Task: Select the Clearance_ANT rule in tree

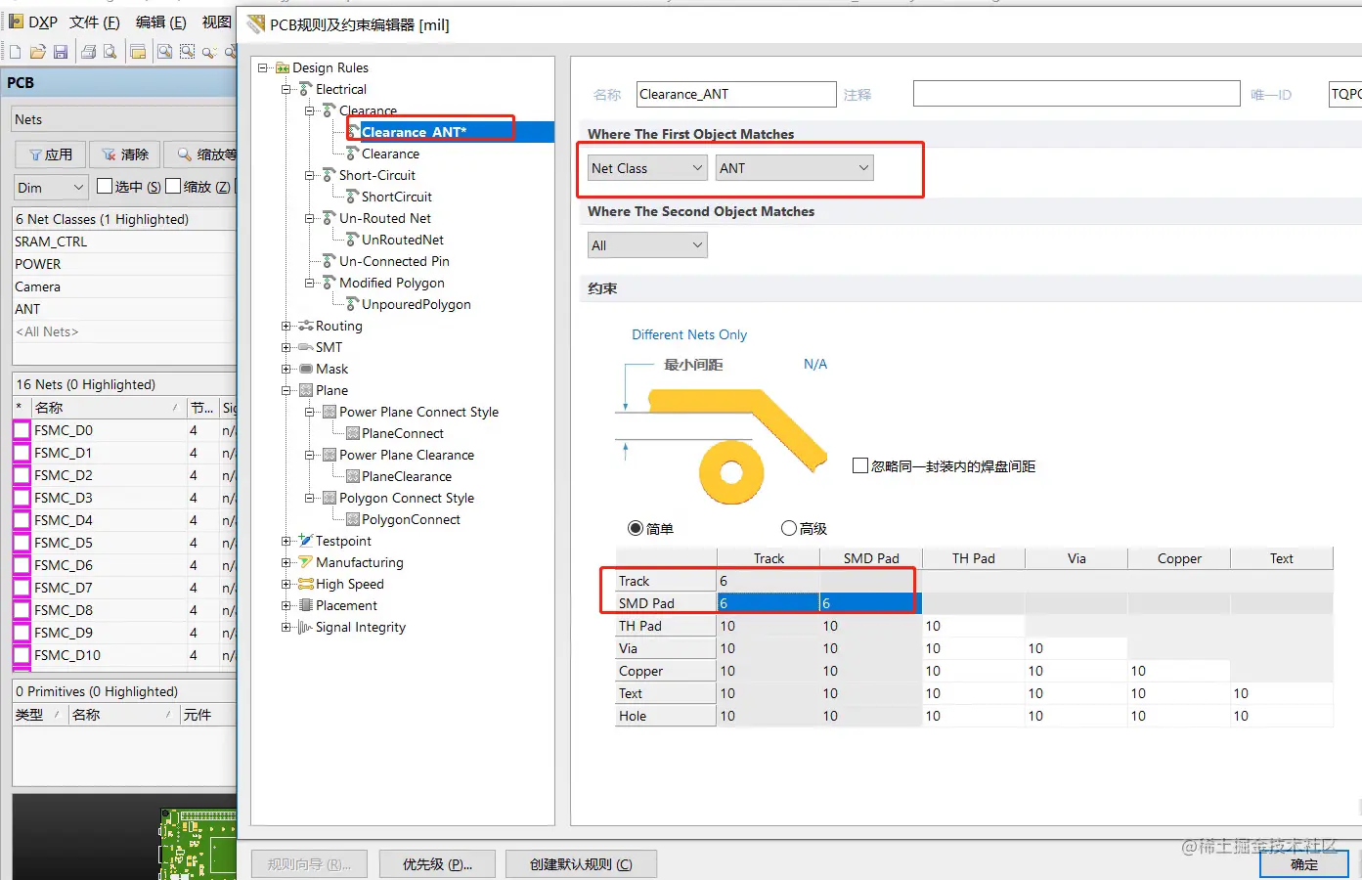Action: [414, 132]
